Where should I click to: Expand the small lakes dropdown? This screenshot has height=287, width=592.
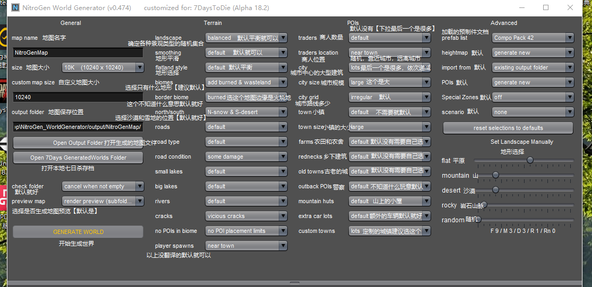(246, 171)
